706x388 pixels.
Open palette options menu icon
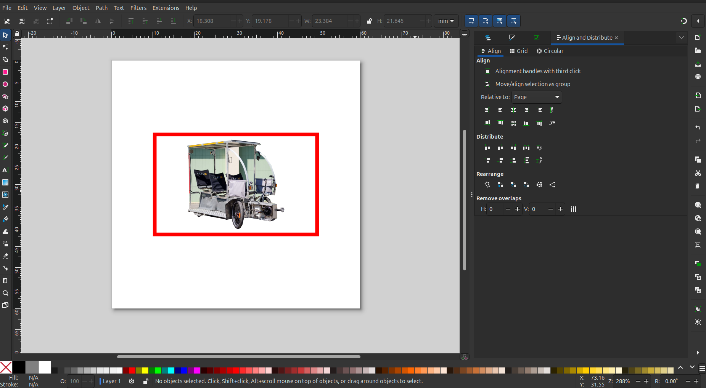point(702,369)
